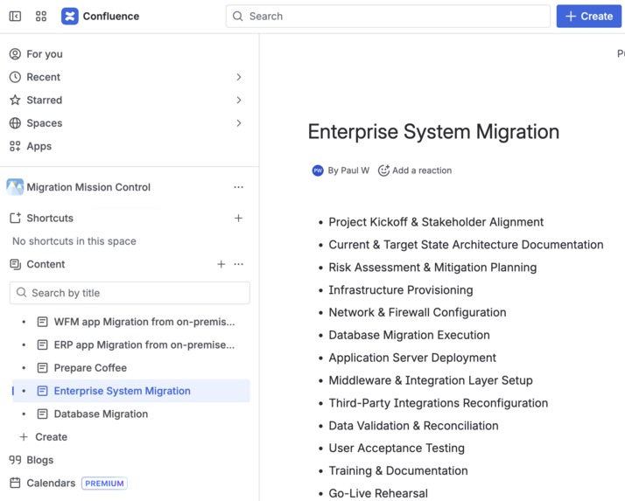Click the Shortcuts icon
Viewport: 625px width, 501px height.
[x=15, y=219]
